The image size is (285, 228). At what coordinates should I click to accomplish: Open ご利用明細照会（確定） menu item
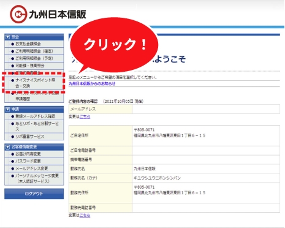(x=34, y=51)
